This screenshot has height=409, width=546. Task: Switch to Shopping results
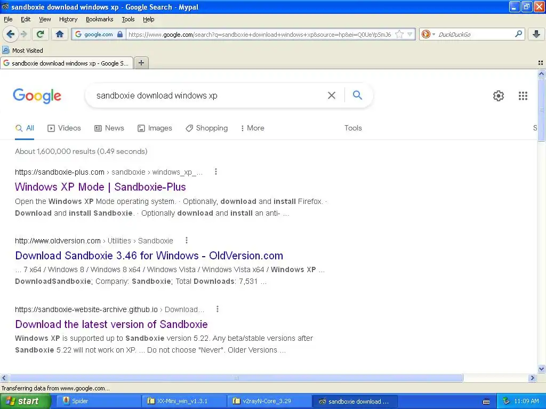click(206, 128)
